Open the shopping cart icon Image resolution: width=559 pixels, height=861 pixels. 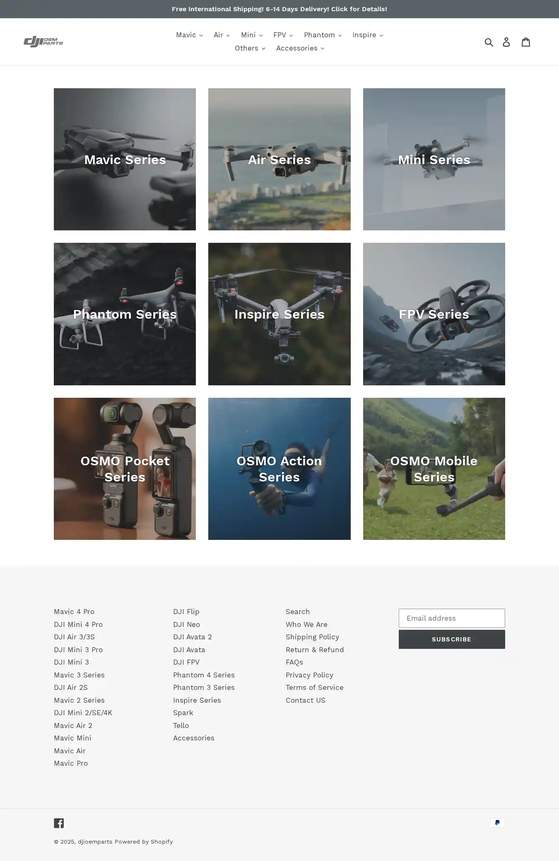click(526, 42)
